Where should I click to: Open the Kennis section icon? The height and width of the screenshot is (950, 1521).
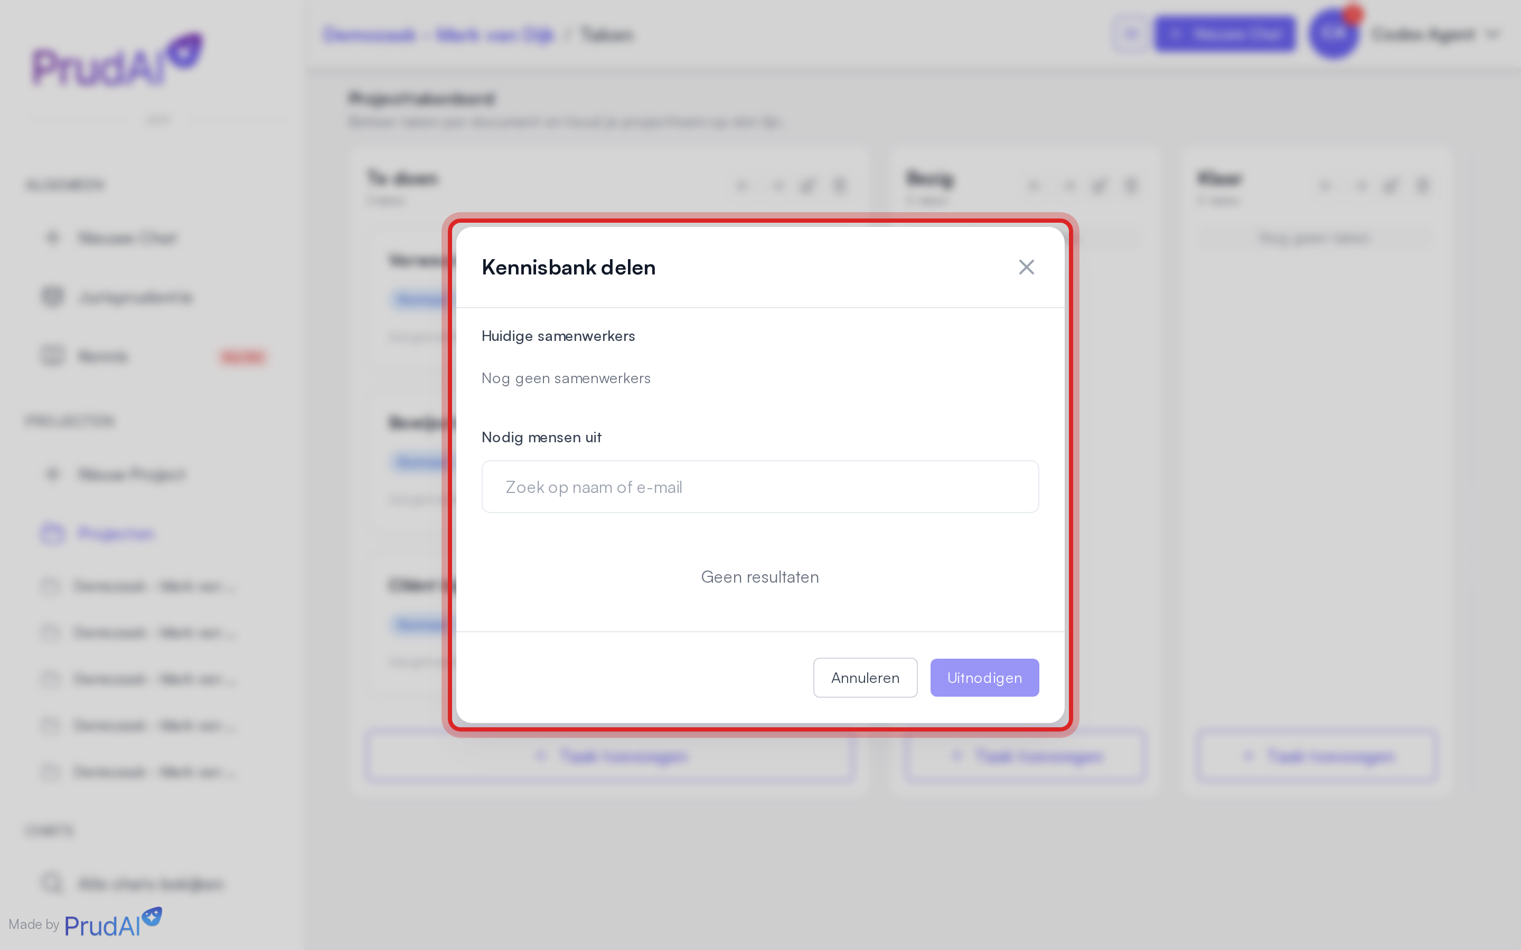[53, 356]
